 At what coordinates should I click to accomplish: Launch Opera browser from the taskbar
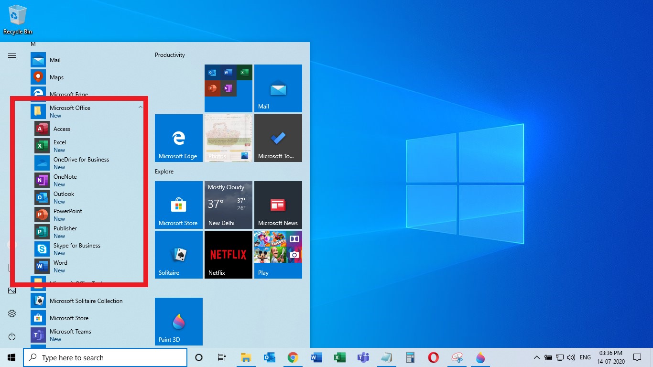[x=433, y=357]
